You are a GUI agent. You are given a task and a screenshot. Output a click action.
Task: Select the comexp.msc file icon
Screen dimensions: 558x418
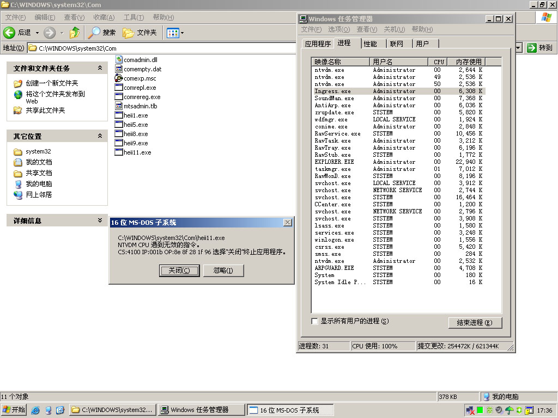click(x=119, y=78)
